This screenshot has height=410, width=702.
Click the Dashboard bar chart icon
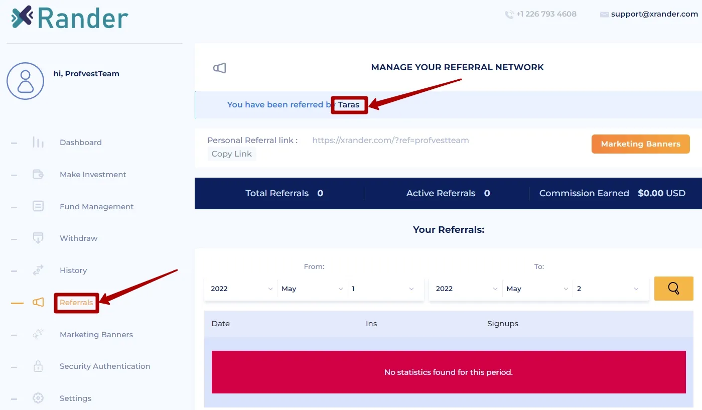click(x=38, y=143)
